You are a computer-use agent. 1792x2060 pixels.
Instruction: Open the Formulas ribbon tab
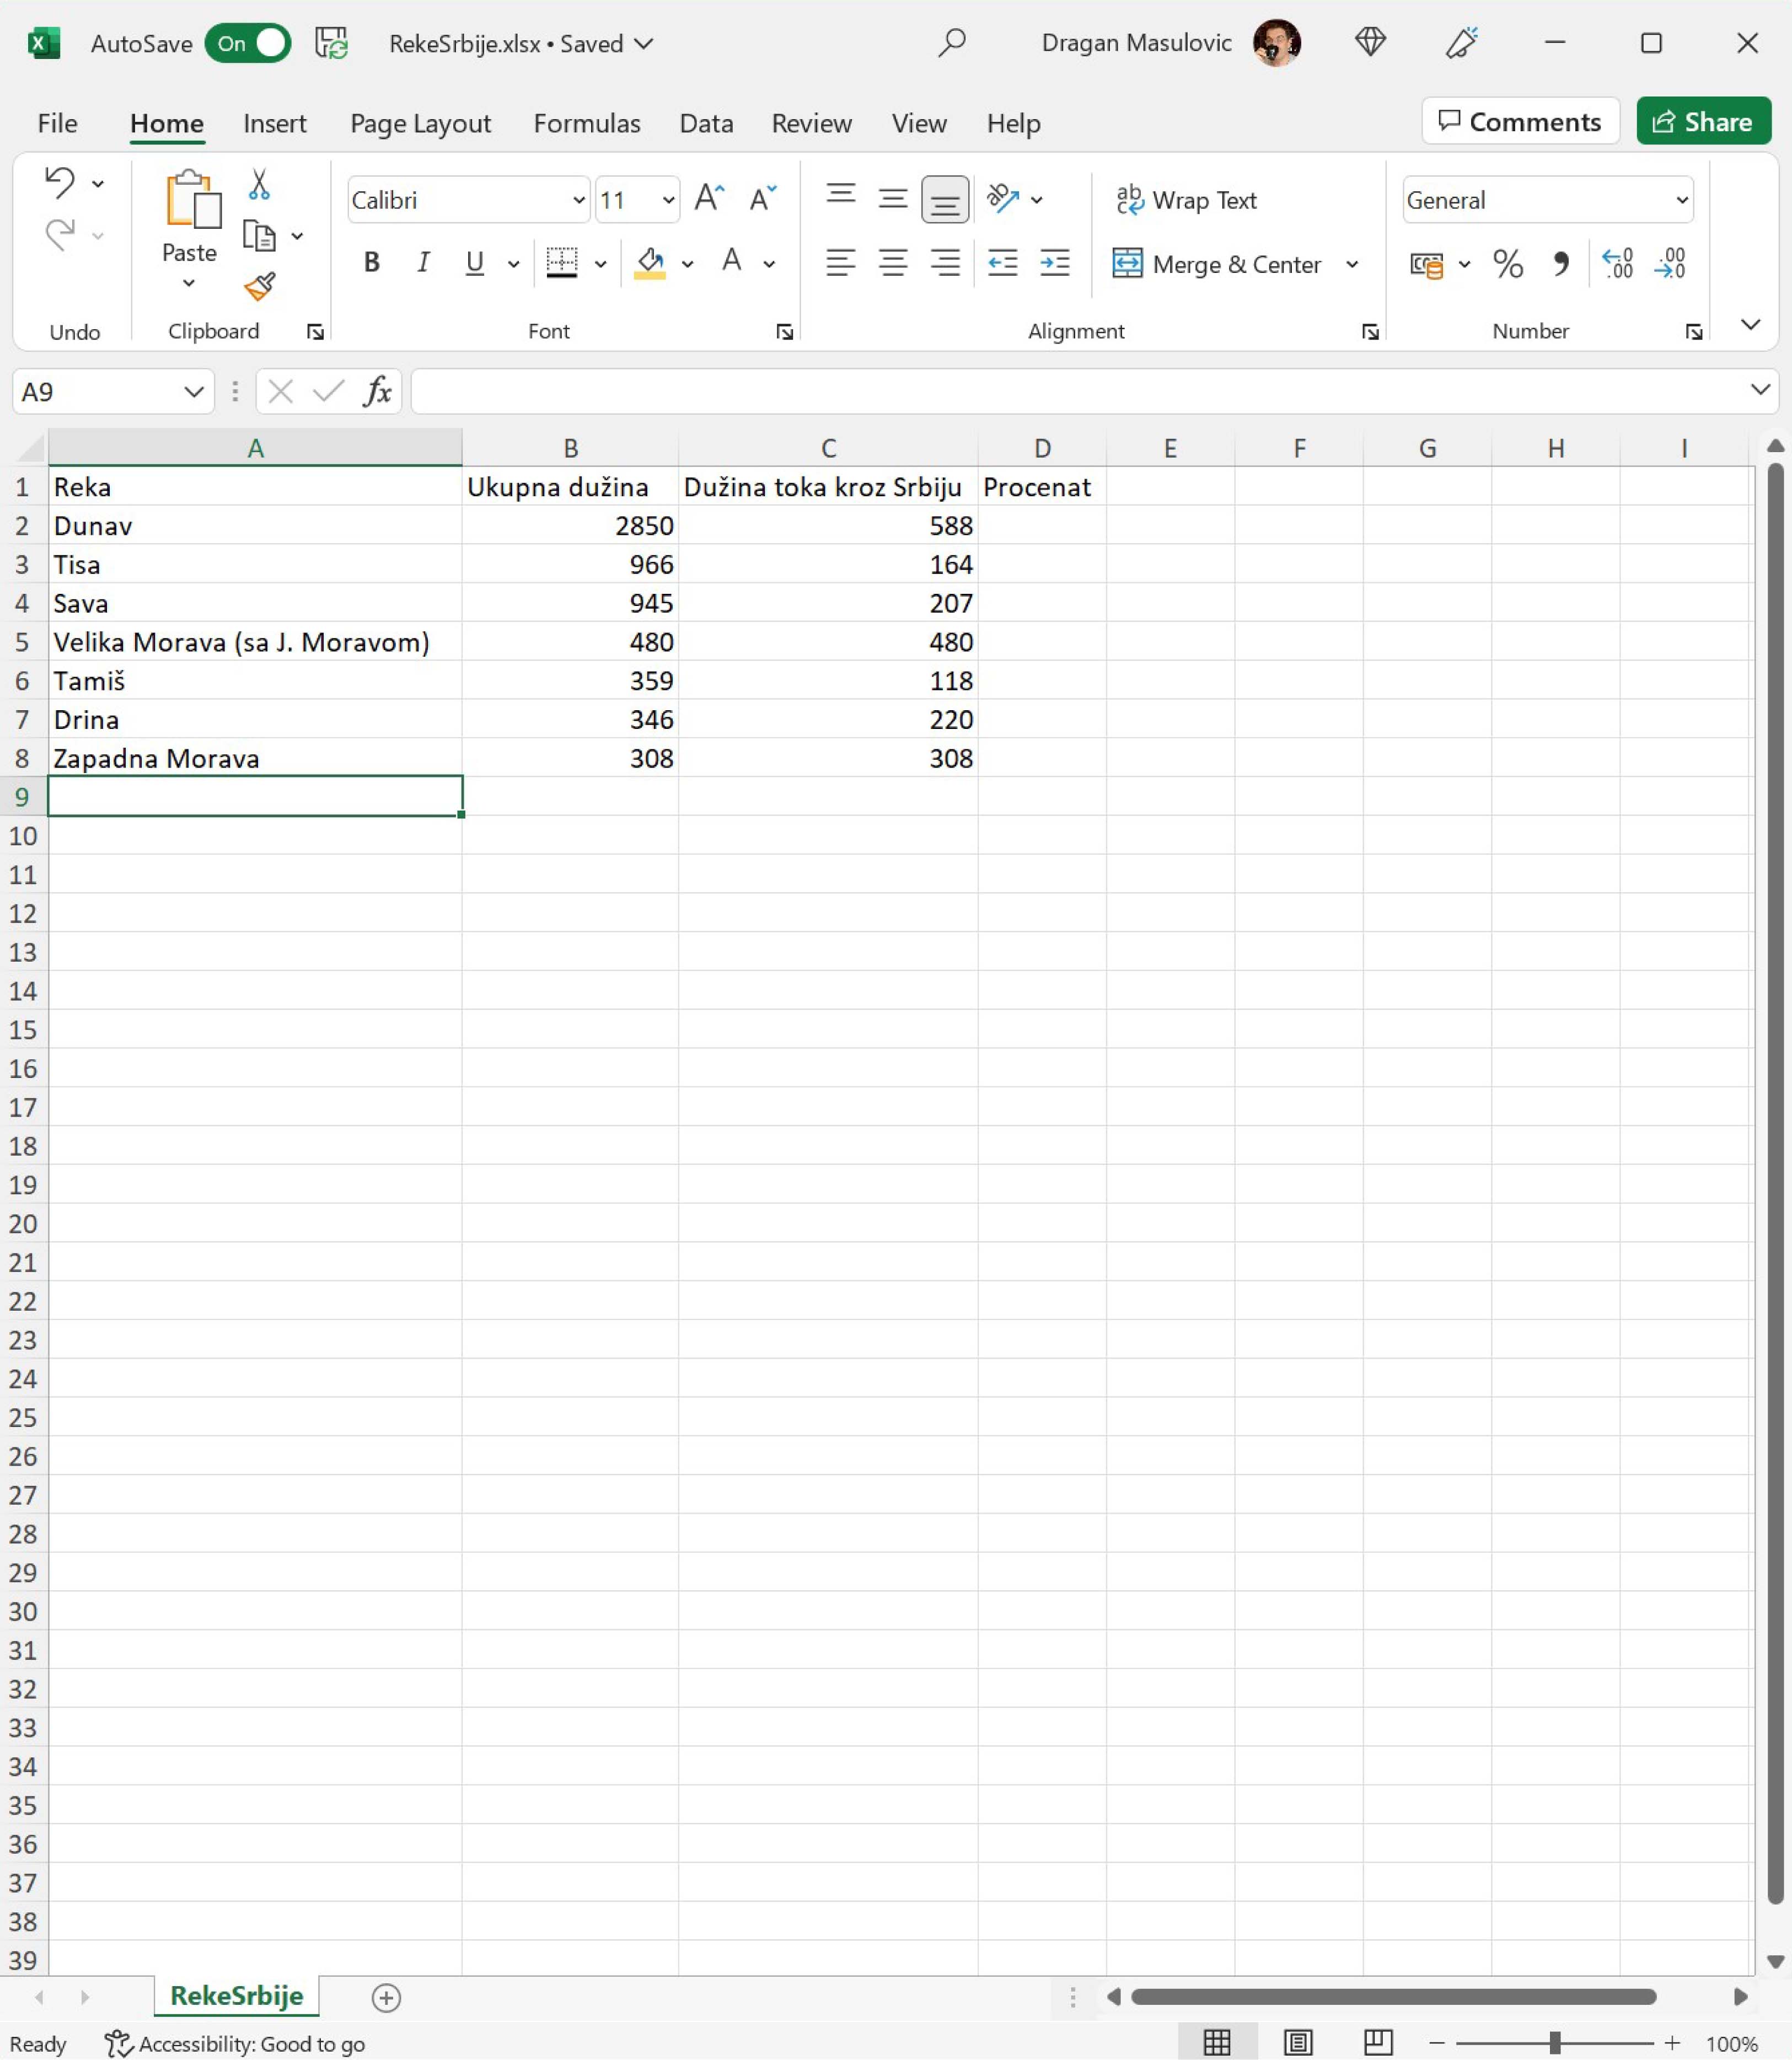click(586, 123)
